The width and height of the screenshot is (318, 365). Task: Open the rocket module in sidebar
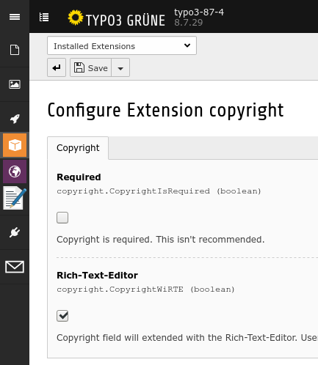pos(15,119)
